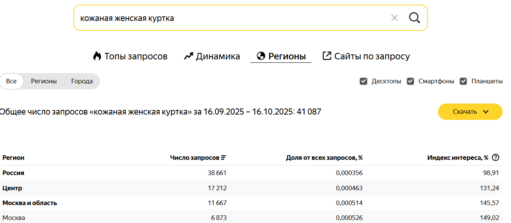Switch to the Топы запросов tab

tap(136, 56)
